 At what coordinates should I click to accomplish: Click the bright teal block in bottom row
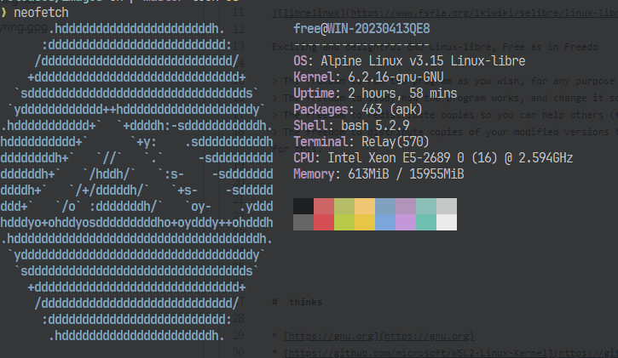tap(426, 223)
